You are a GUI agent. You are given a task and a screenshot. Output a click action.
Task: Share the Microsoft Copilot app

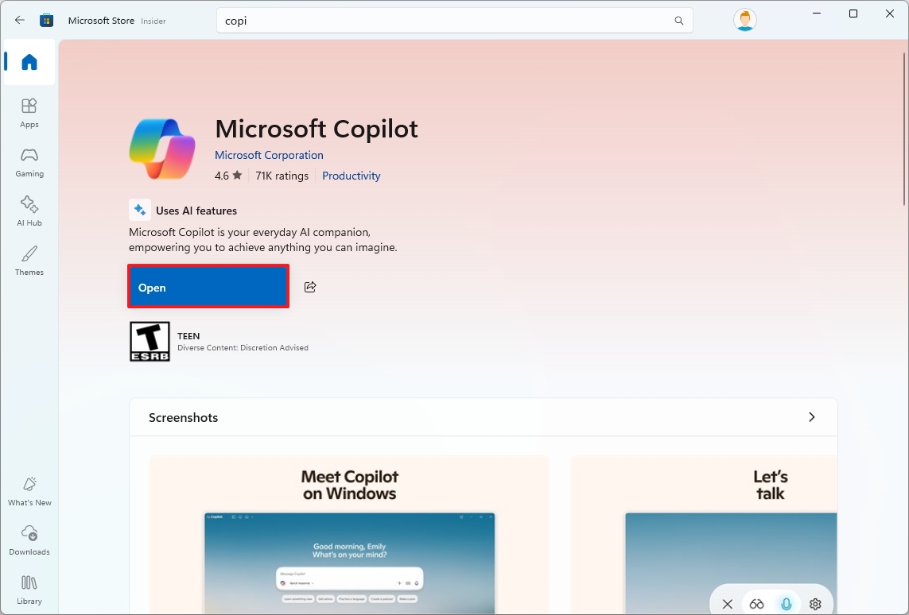click(309, 287)
